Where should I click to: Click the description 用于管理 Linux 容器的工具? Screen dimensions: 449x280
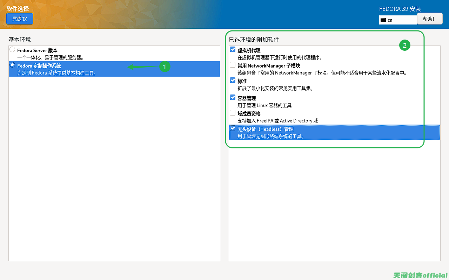(x=264, y=105)
